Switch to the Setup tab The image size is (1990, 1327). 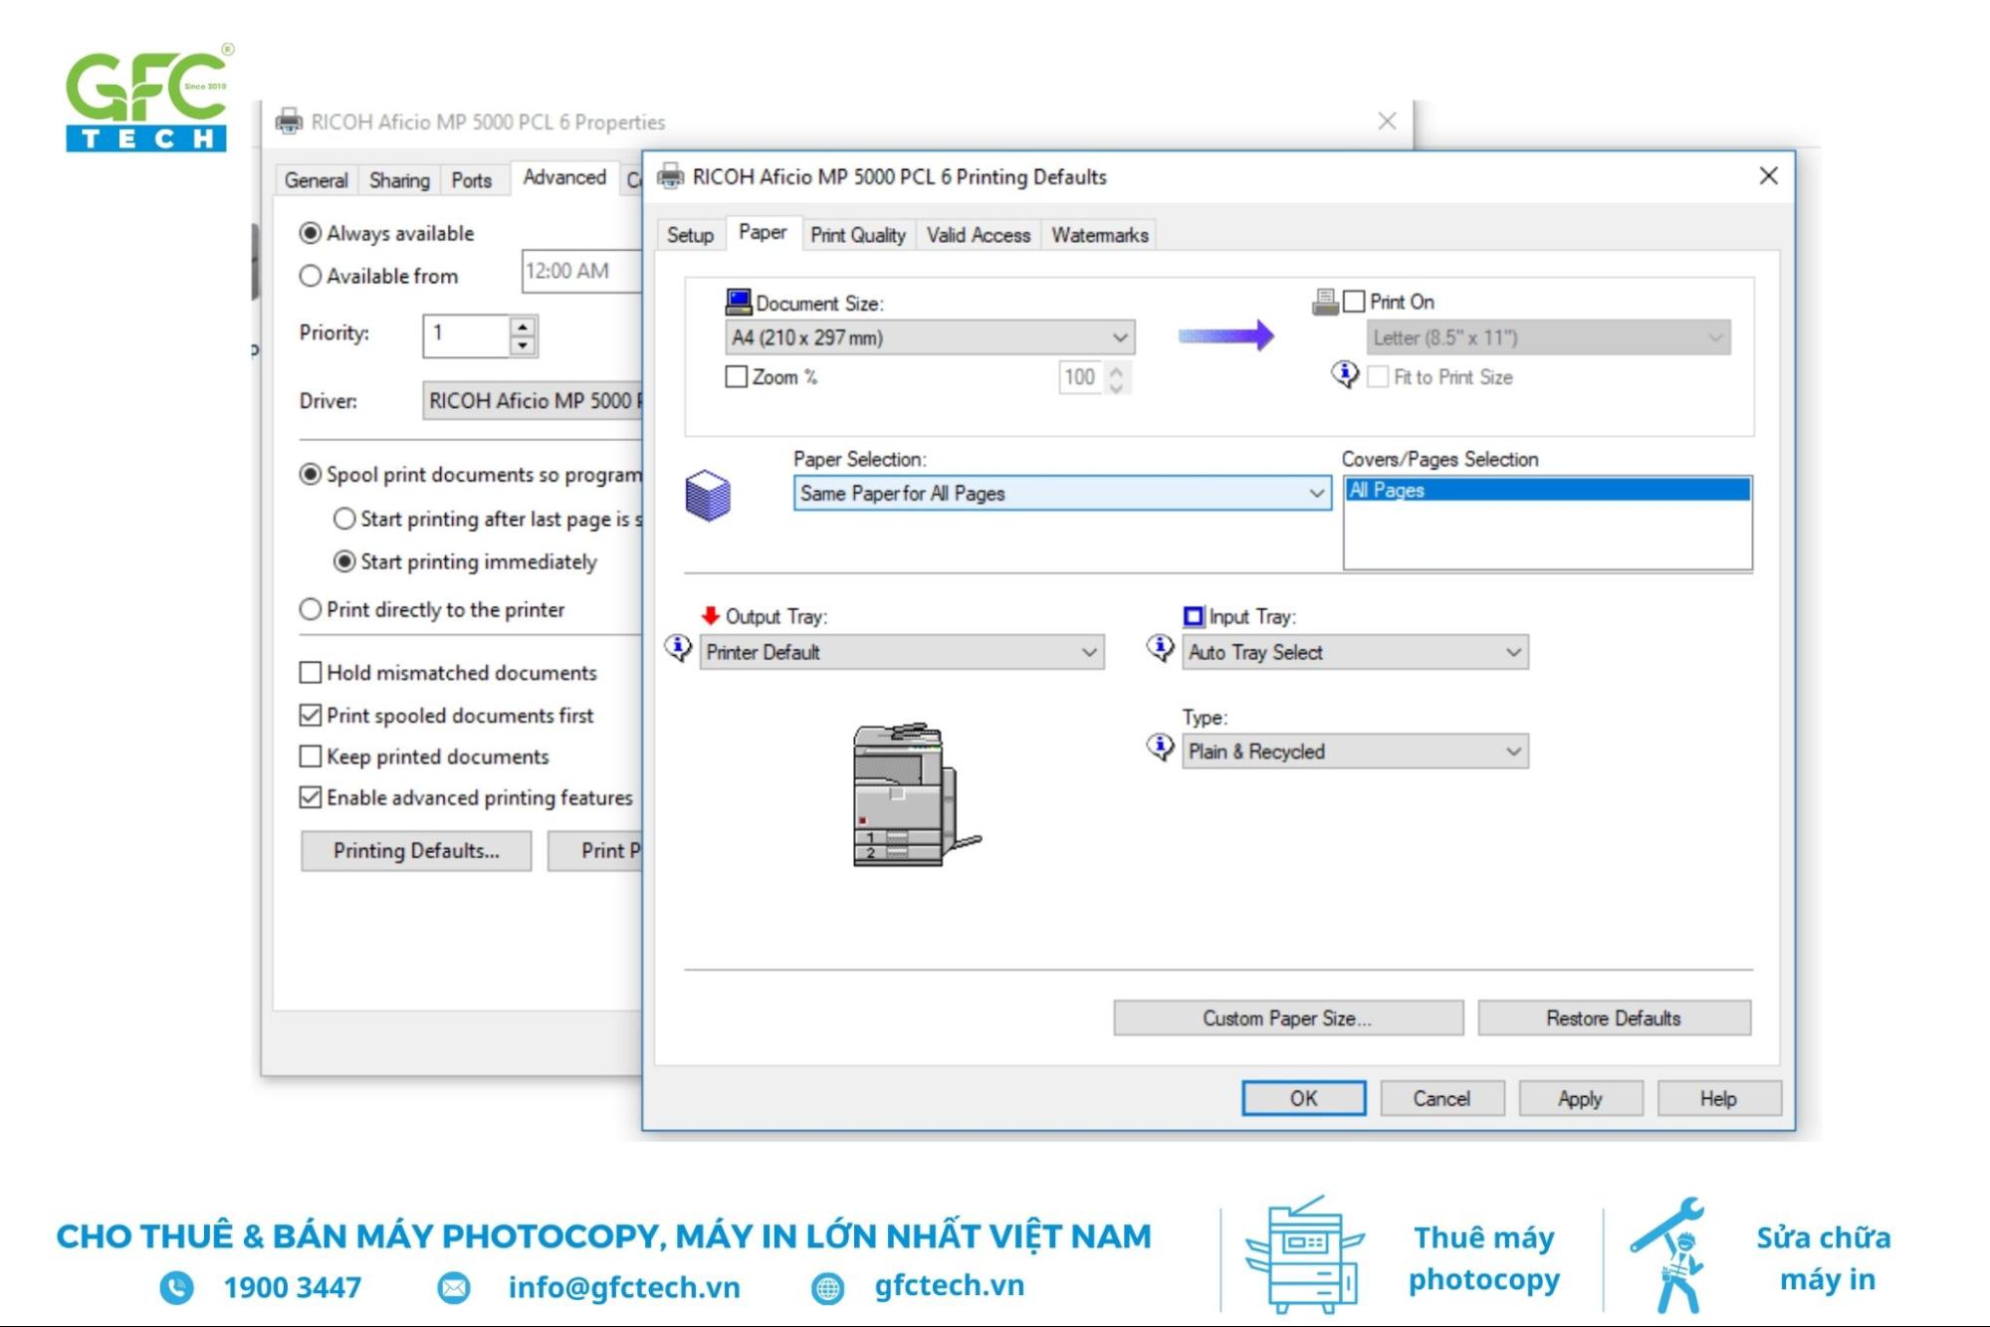[690, 235]
